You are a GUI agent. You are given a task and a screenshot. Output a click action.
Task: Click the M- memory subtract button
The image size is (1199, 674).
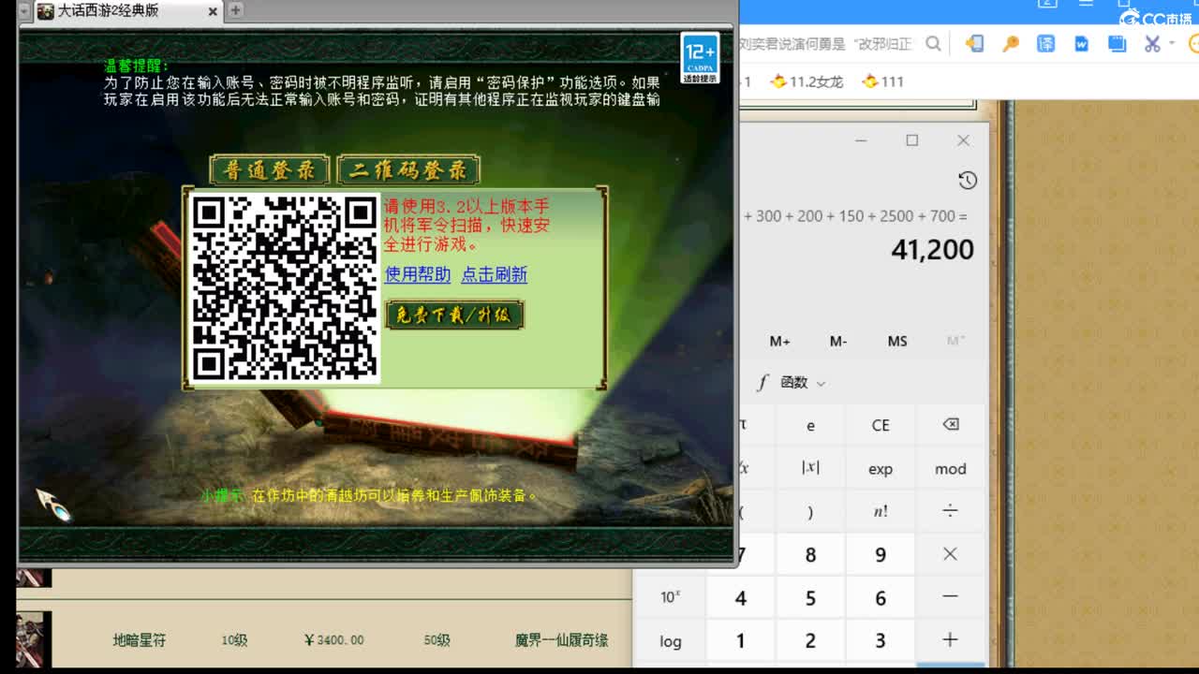click(x=838, y=341)
